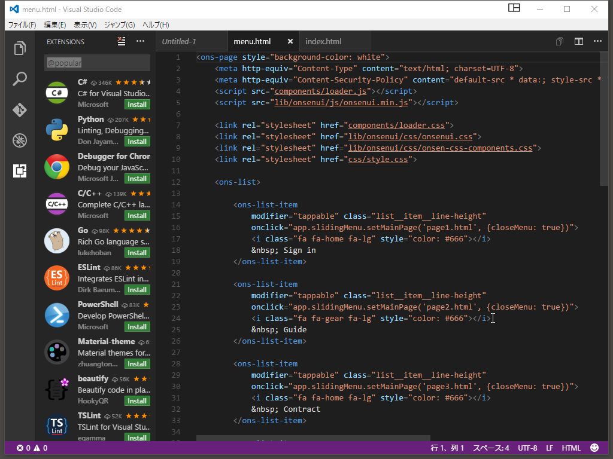The height and width of the screenshot is (459, 613).
Task: Open the 表示(V) menu
Action: [85, 25]
